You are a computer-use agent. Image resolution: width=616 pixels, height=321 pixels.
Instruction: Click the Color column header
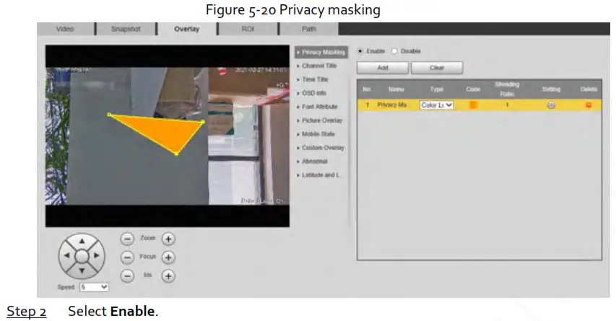point(473,89)
